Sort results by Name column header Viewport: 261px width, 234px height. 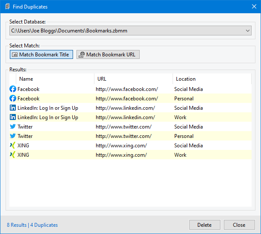coord(26,79)
